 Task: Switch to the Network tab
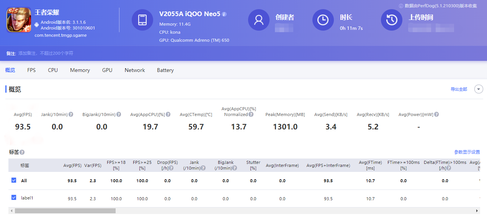[x=135, y=70]
